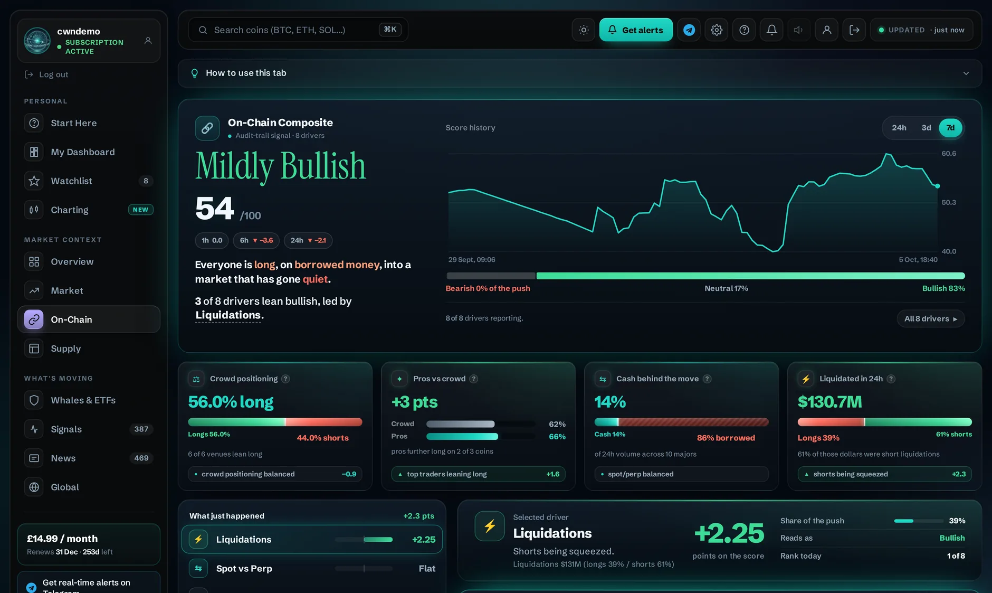Open the Market trend icon
The height and width of the screenshot is (593, 992).
pos(34,291)
